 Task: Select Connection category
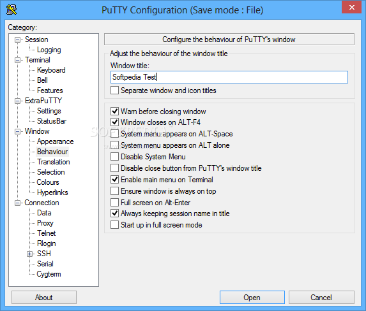[42, 203]
